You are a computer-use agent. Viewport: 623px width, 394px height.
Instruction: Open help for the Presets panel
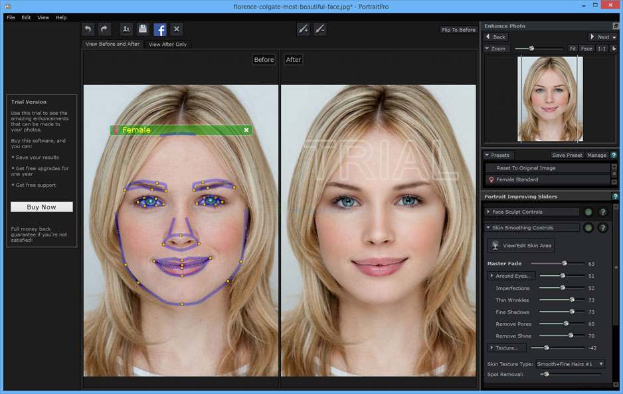click(x=612, y=155)
